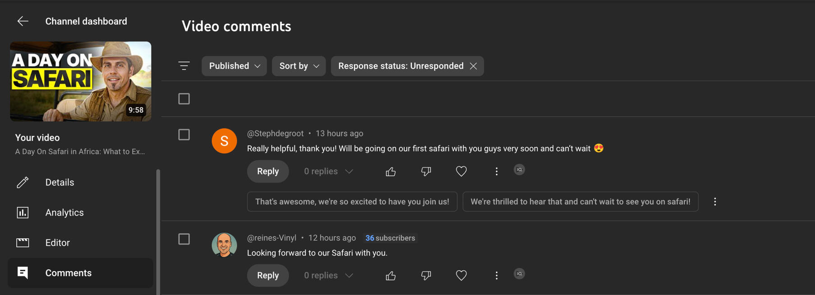815x295 pixels.
Task: Heart the comment from @reines-Vinyl
Action: point(461,276)
